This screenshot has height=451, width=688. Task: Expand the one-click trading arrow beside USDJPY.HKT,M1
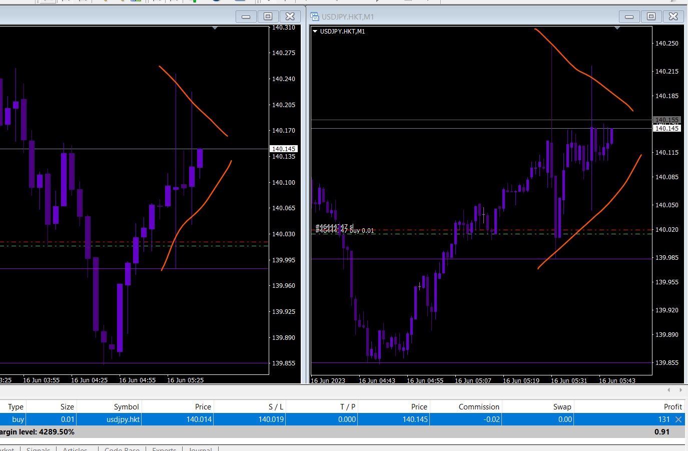(x=315, y=31)
